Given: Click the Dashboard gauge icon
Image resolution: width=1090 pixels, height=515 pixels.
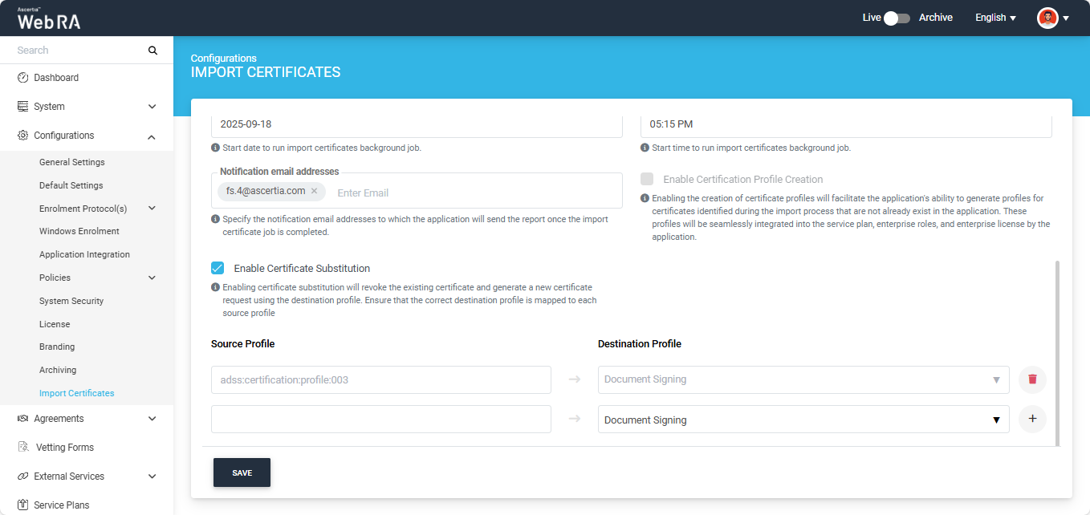Looking at the screenshot, I should coord(23,78).
